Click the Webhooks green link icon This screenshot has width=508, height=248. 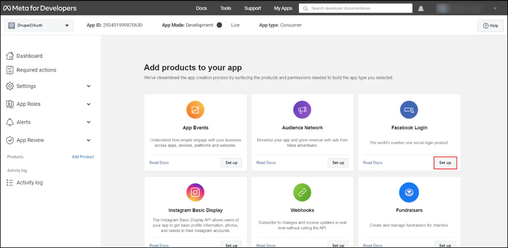pos(302,192)
